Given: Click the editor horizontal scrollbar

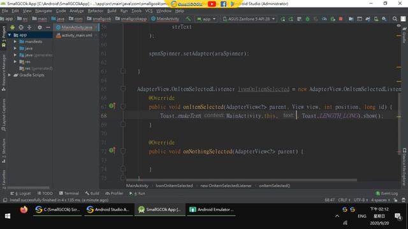Looking at the screenshot, I should [x=242, y=179].
